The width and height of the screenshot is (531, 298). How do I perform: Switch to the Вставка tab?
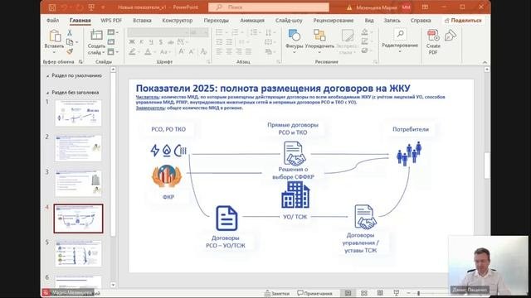click(x=142, y=20)
